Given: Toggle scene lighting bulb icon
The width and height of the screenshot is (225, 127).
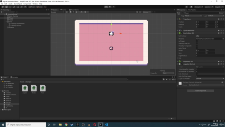Looking at the screenshot, I should click(x=70, y=12).
